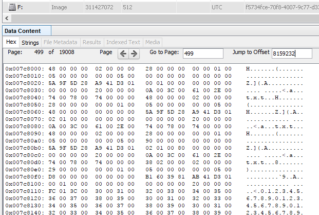Open the Media tab
This screenshot has width=319, height=215.
(x=153, y=42)
